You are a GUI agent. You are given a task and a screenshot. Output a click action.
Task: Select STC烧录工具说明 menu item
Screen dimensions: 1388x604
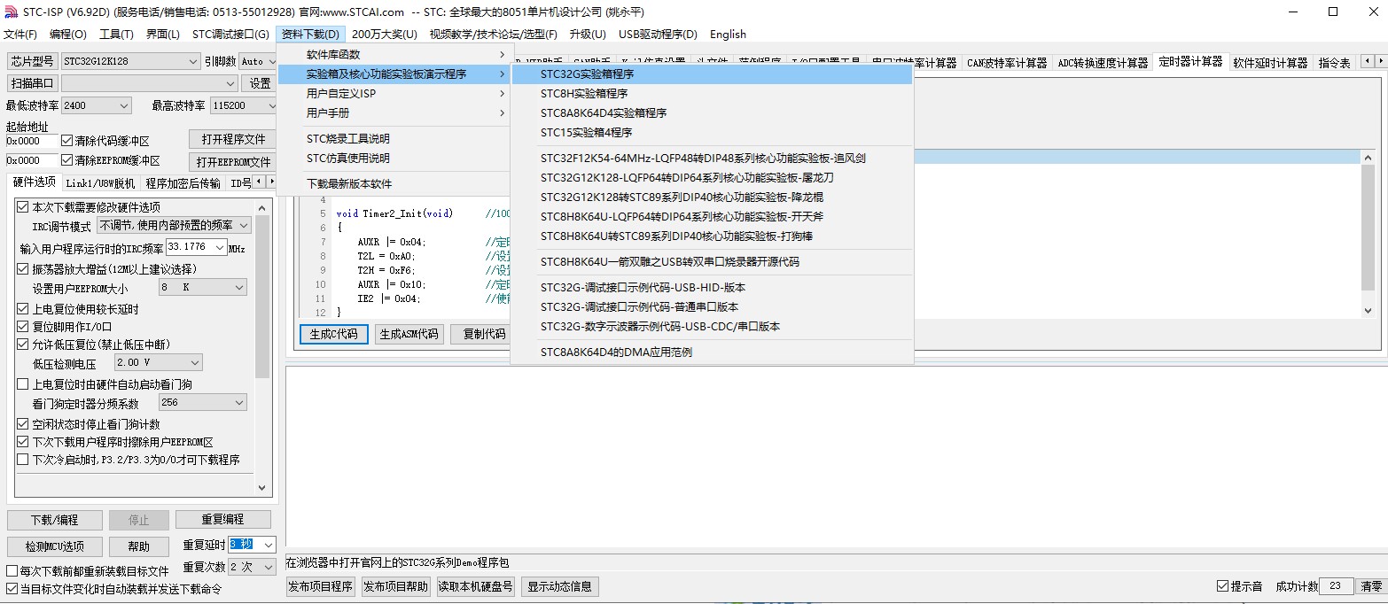click(394, 139)
